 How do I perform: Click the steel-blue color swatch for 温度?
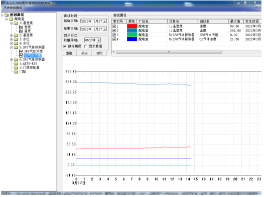[132, 30]
